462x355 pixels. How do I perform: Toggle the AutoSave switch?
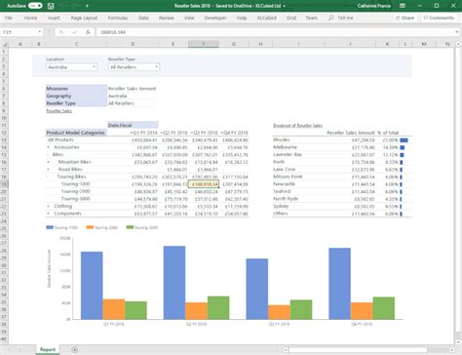click(35, 6)
